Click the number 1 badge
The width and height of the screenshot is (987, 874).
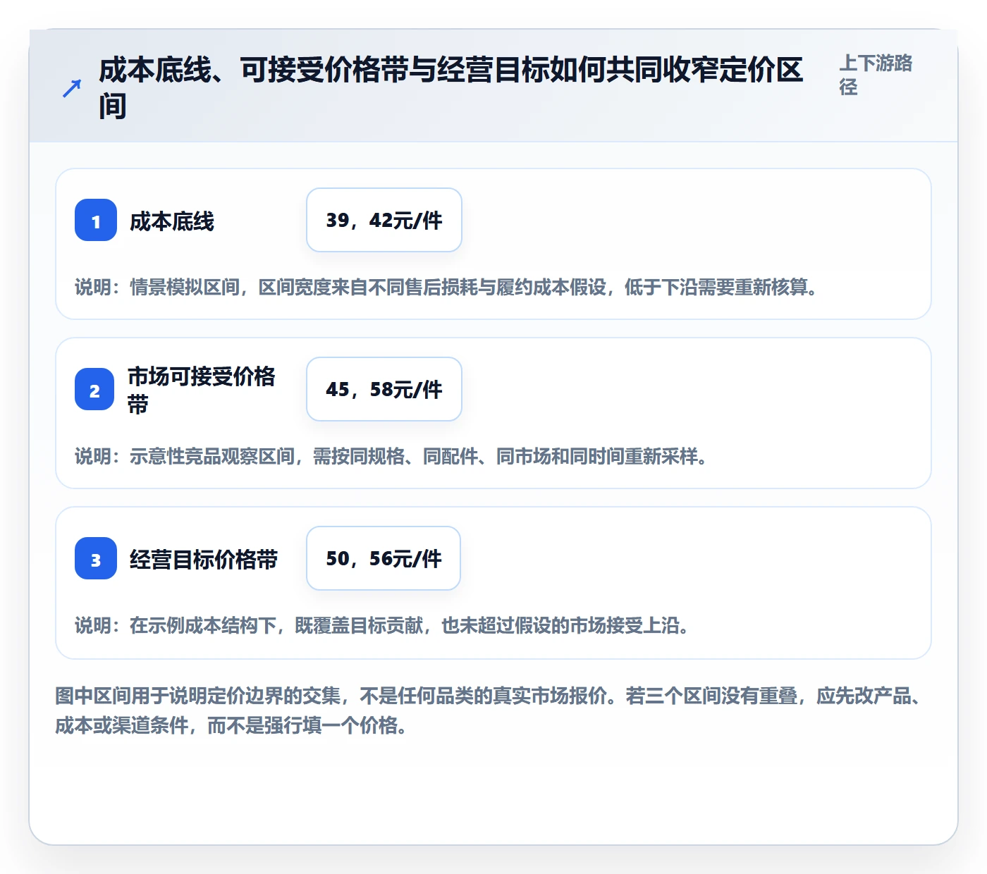[96, 220]
